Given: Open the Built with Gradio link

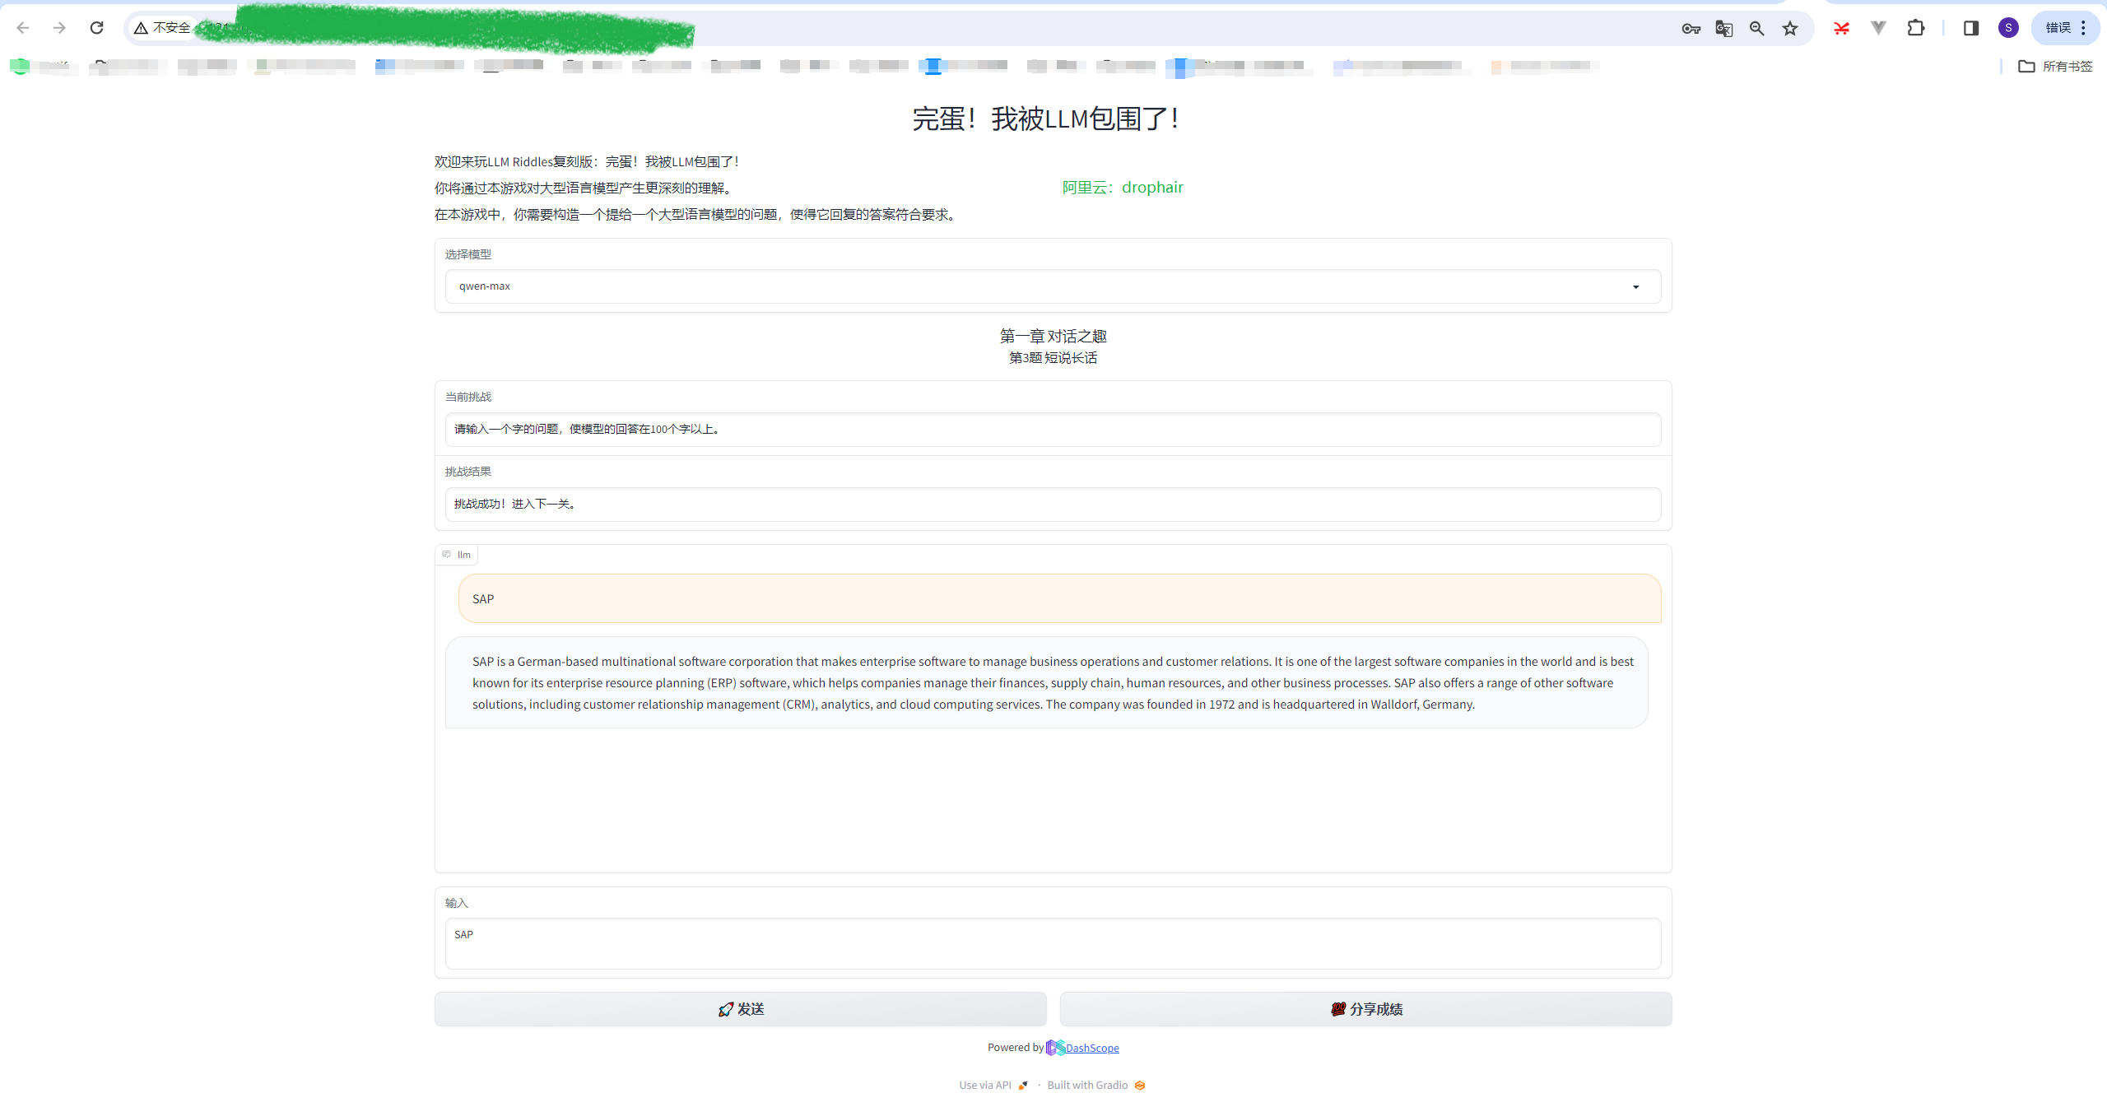Looking at the screenshot, I should pos(1095,1086).
